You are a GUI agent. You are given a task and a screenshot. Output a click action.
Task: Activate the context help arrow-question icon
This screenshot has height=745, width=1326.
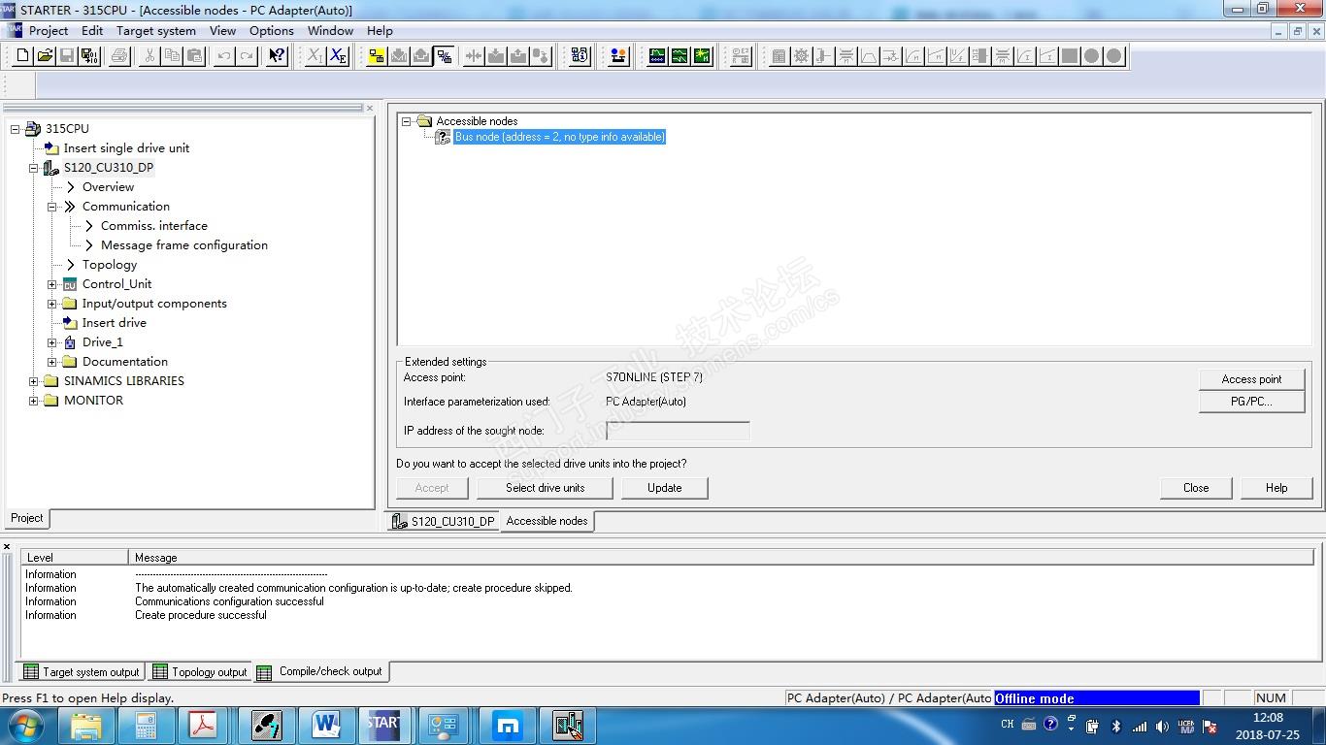point(277,56)
